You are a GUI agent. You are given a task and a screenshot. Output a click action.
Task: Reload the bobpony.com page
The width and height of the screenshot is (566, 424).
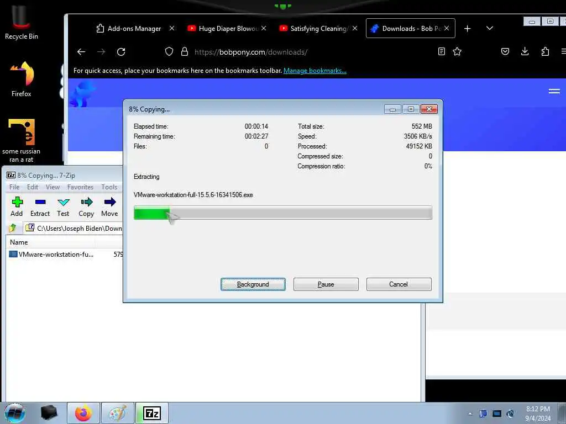coord(121,52)
